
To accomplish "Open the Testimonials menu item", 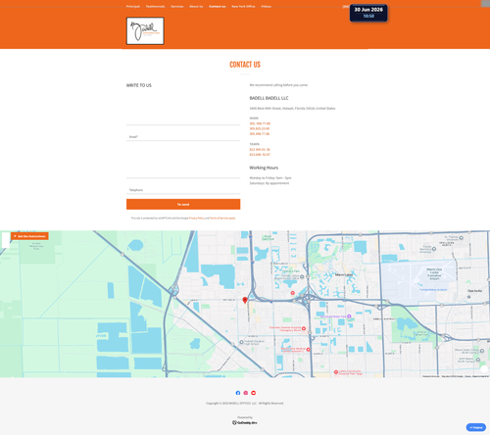I will [x=155, y=6].
